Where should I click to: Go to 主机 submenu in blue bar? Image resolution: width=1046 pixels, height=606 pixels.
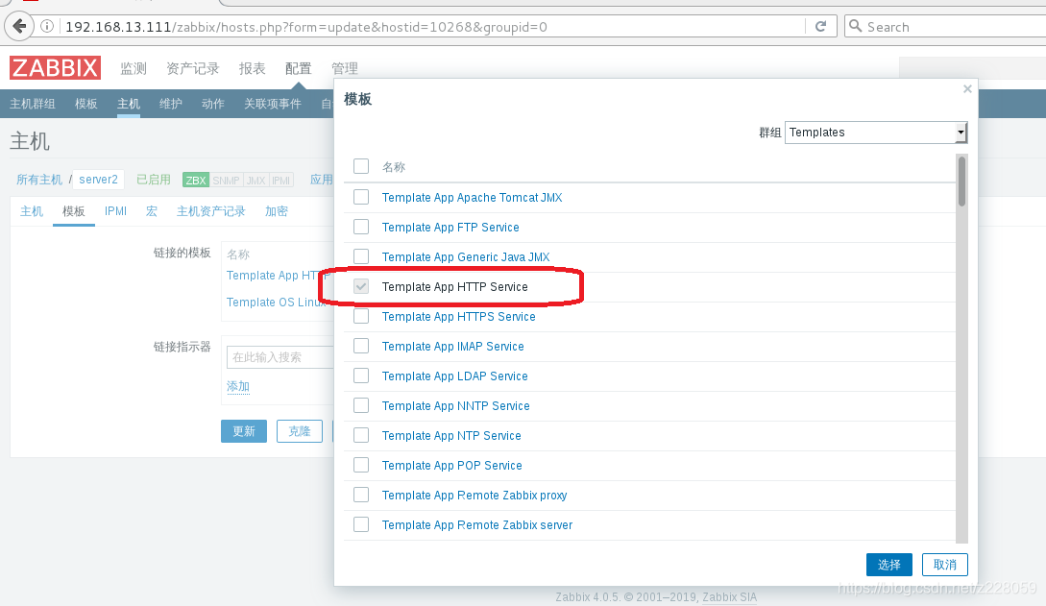click(x=128, y=104)
